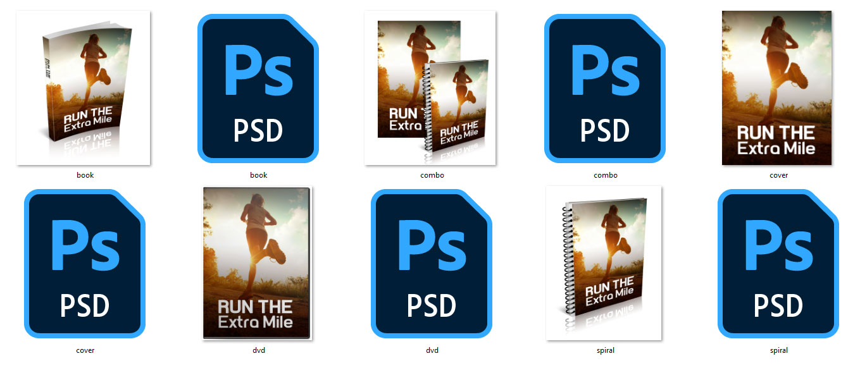Click the 'book' filename under the book image thumbnail
This screenshot has width=860, height=368.
coord(85,175)
